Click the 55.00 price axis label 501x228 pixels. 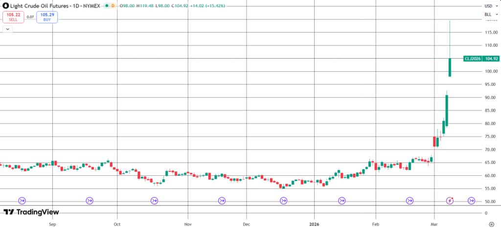[491, 189]
